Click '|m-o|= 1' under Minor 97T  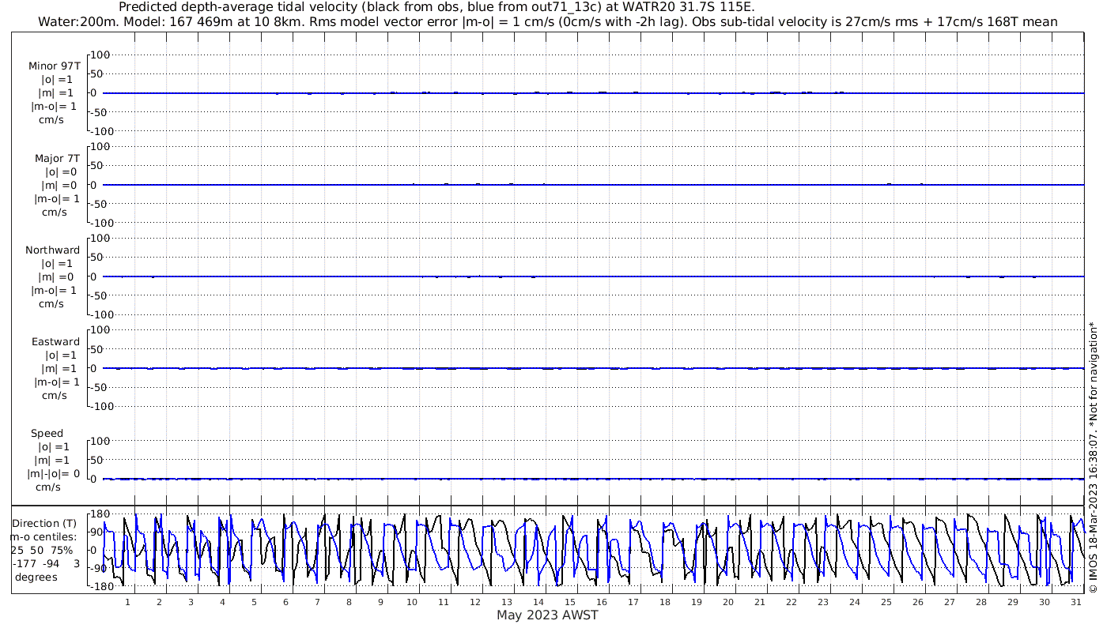[x=54, y=107]
